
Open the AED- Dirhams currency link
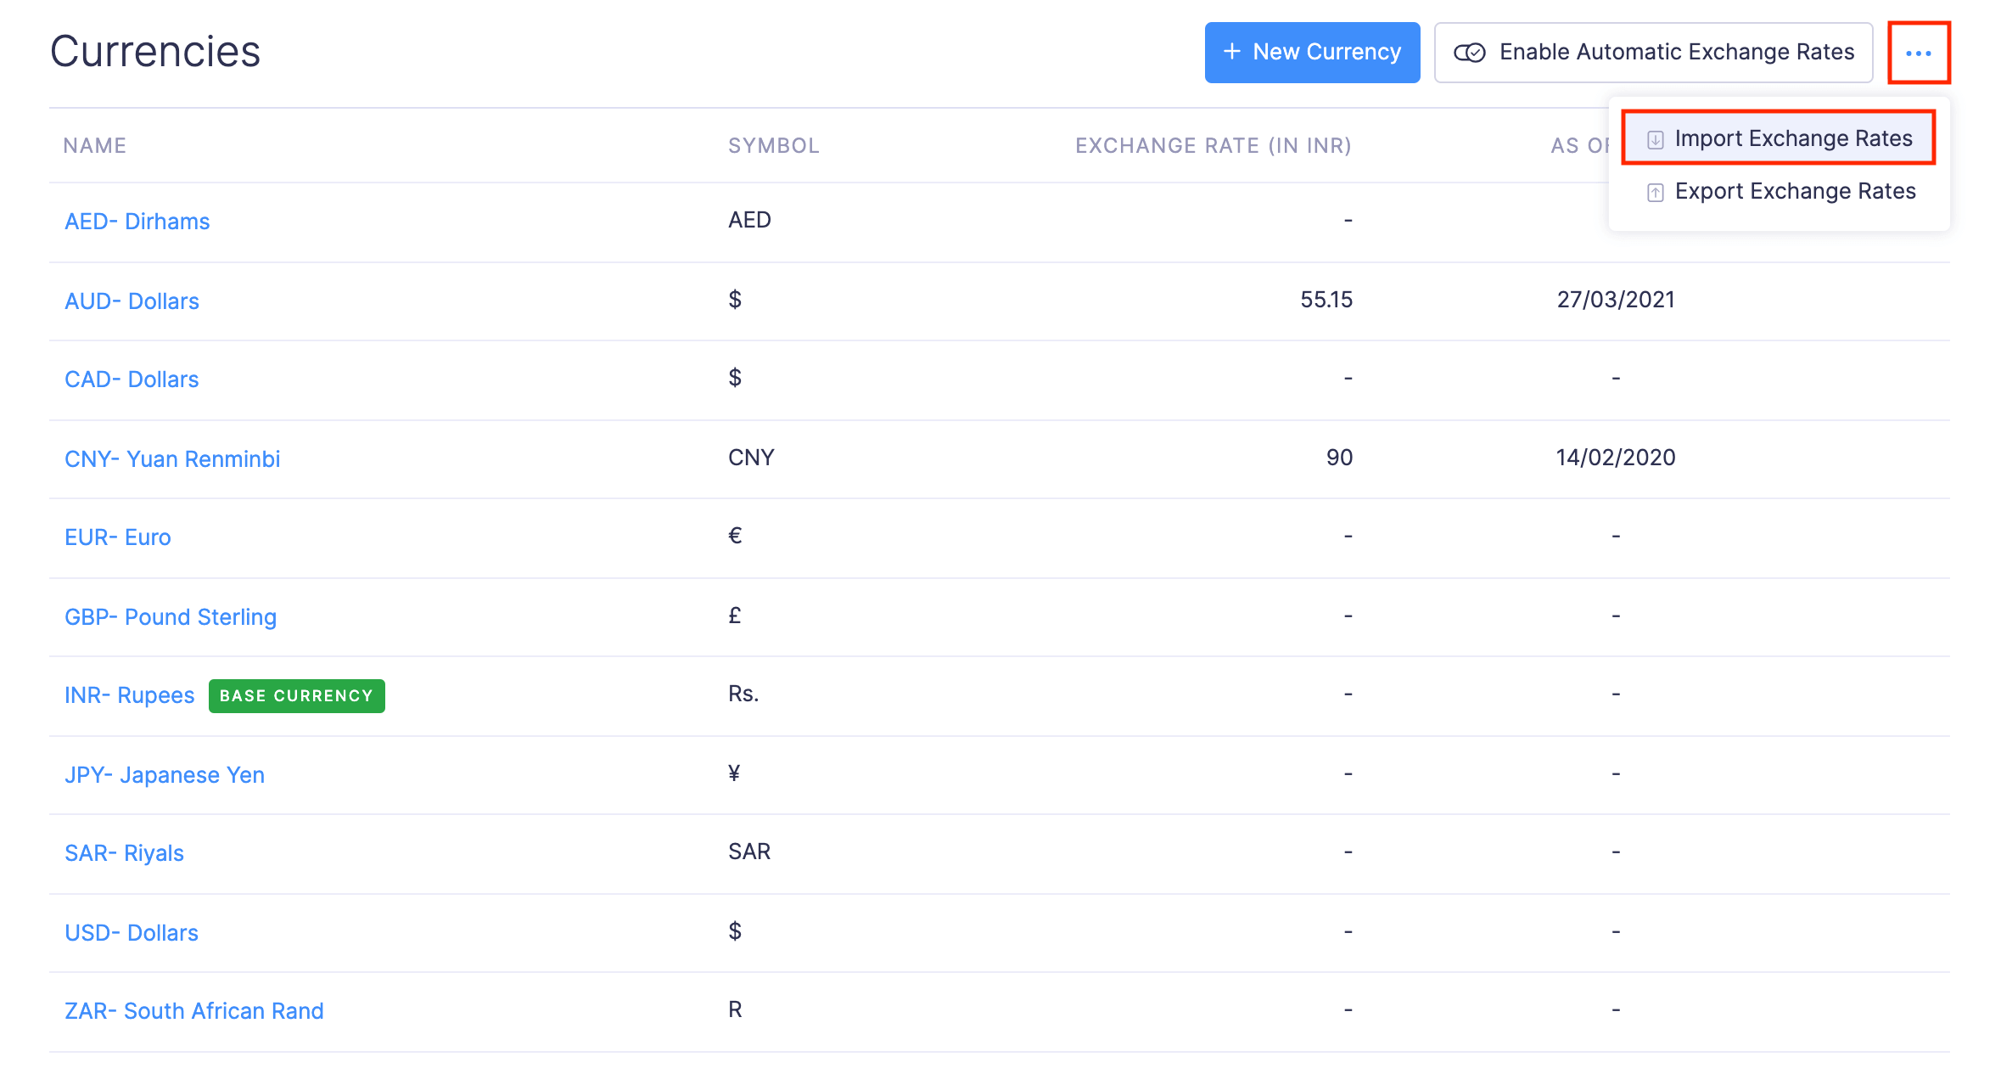point(137,222)
